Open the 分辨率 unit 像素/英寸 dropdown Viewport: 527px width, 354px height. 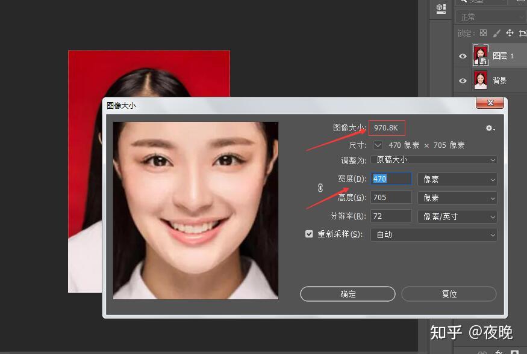[x=457, y=216]
